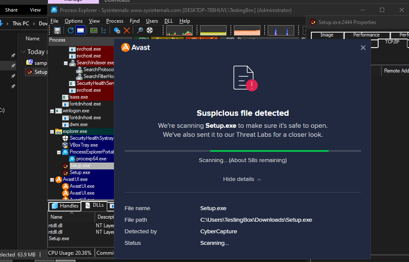Viewport: 409px width, 262px height.
Task: Click the Setup.exe Properties window title icon
Action: pos(313,22)
